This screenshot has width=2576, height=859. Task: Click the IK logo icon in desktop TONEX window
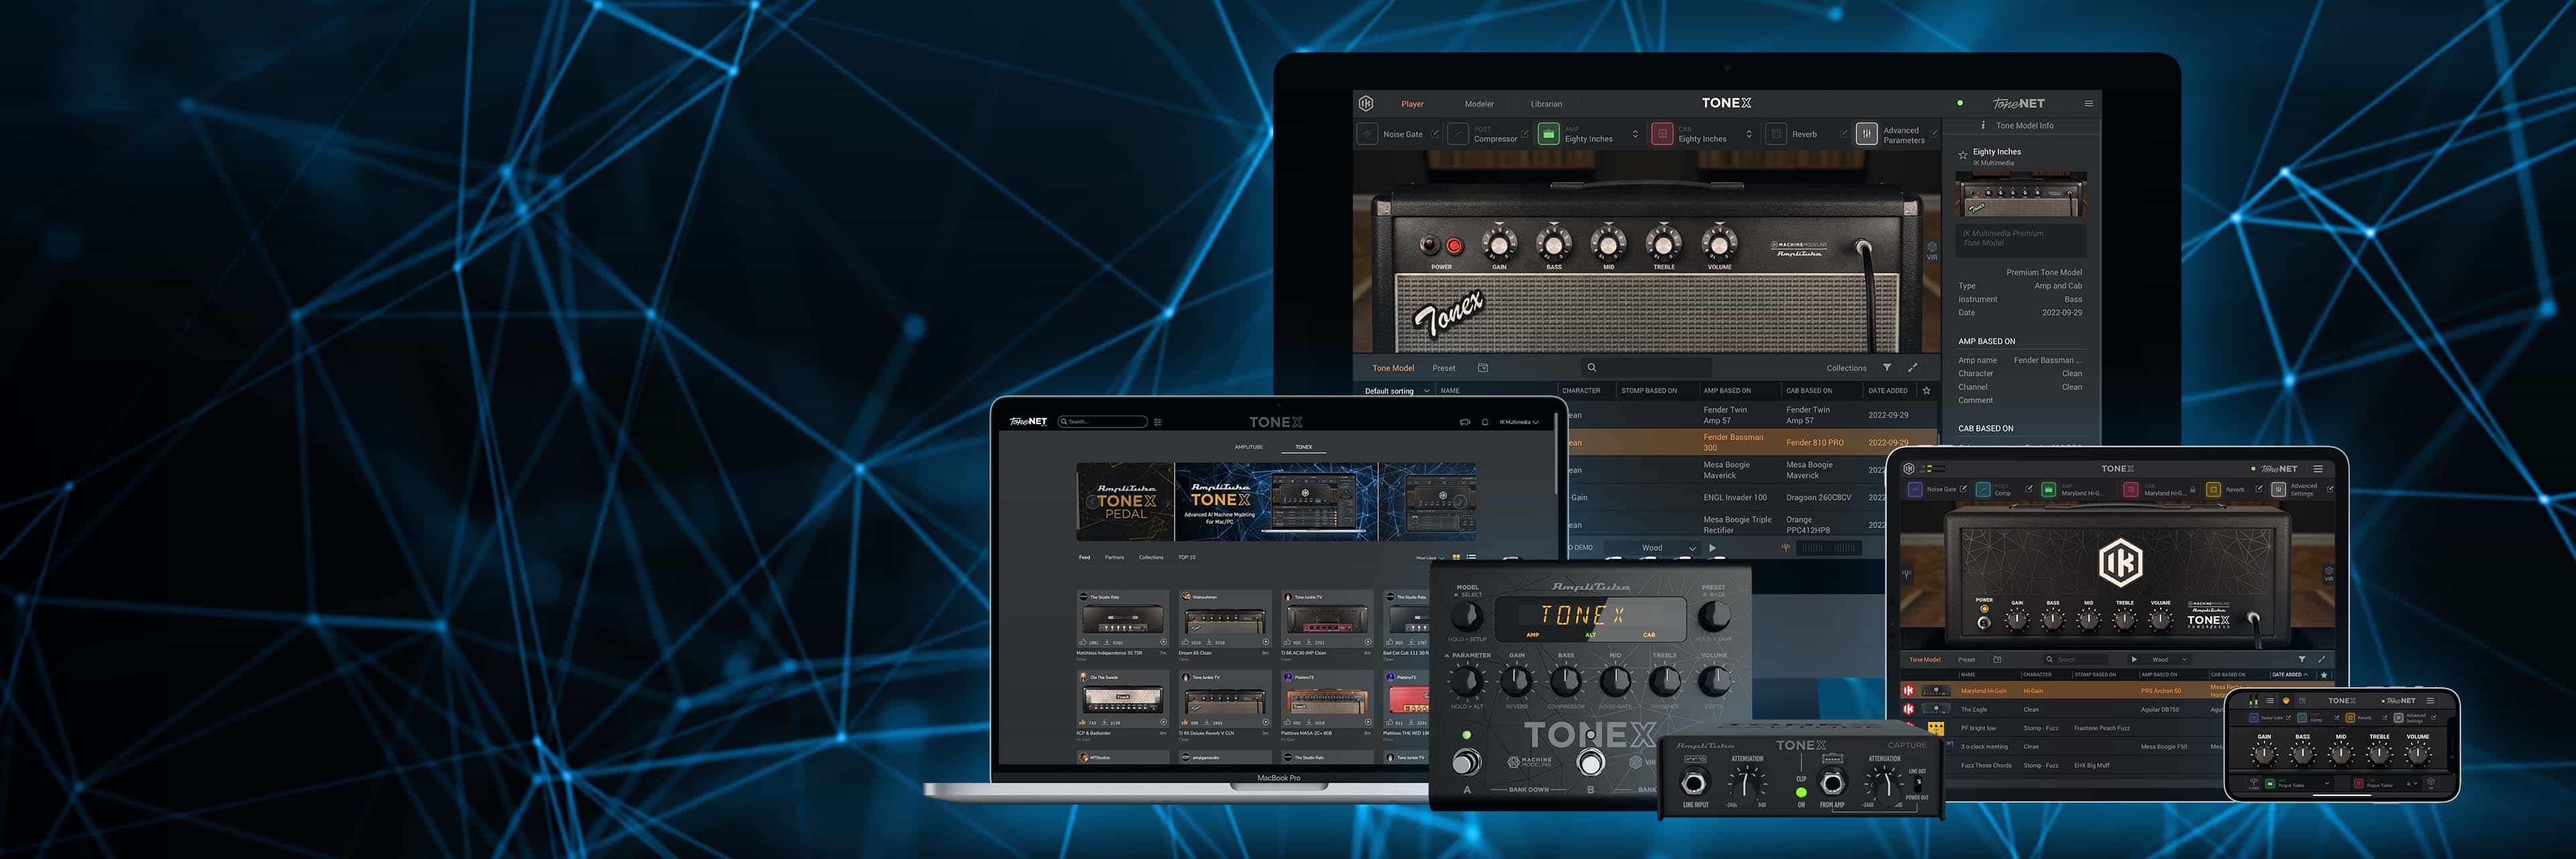[1366, 103]
